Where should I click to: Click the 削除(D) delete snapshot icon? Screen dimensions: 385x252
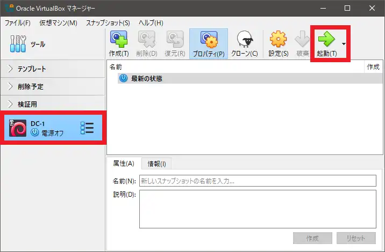point(146,40)
